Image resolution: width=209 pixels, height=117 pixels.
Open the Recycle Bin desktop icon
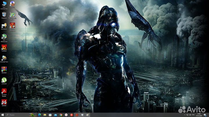click(4, 15)
